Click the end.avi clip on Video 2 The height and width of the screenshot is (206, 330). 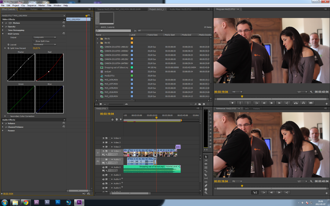coord(178,147)
